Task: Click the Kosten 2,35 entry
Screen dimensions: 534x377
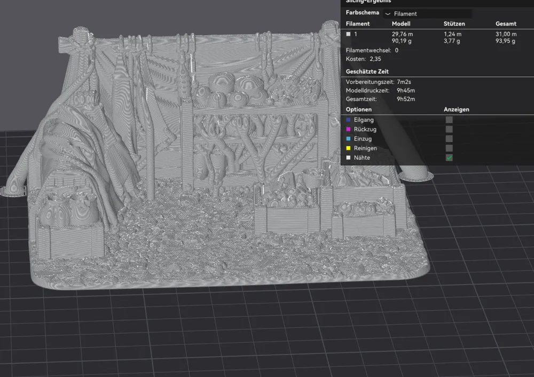Action: pos(363,59)
